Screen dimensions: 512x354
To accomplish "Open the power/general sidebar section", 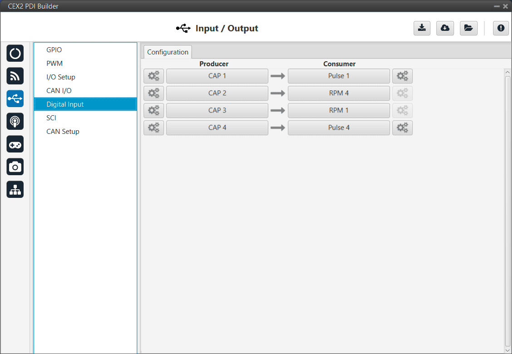I will [x=15, y=53].
